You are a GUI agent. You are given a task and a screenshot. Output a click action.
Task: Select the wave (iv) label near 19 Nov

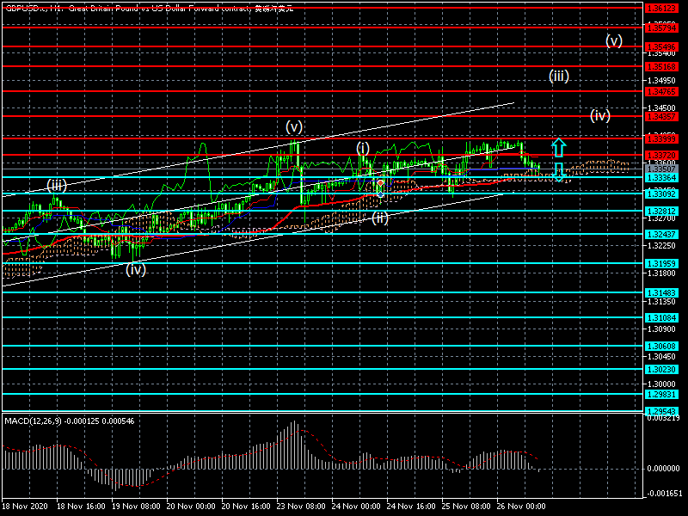tap(136, 269)
